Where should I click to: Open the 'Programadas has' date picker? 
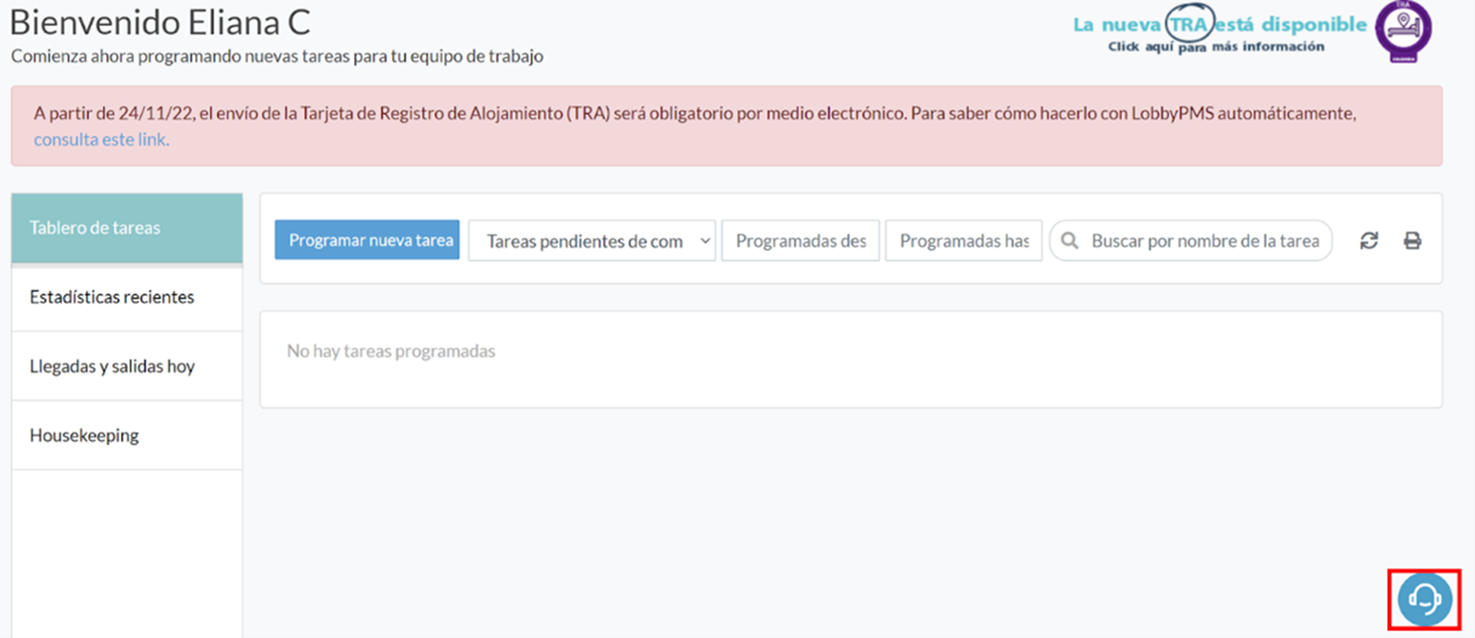[x=963, y=240]
